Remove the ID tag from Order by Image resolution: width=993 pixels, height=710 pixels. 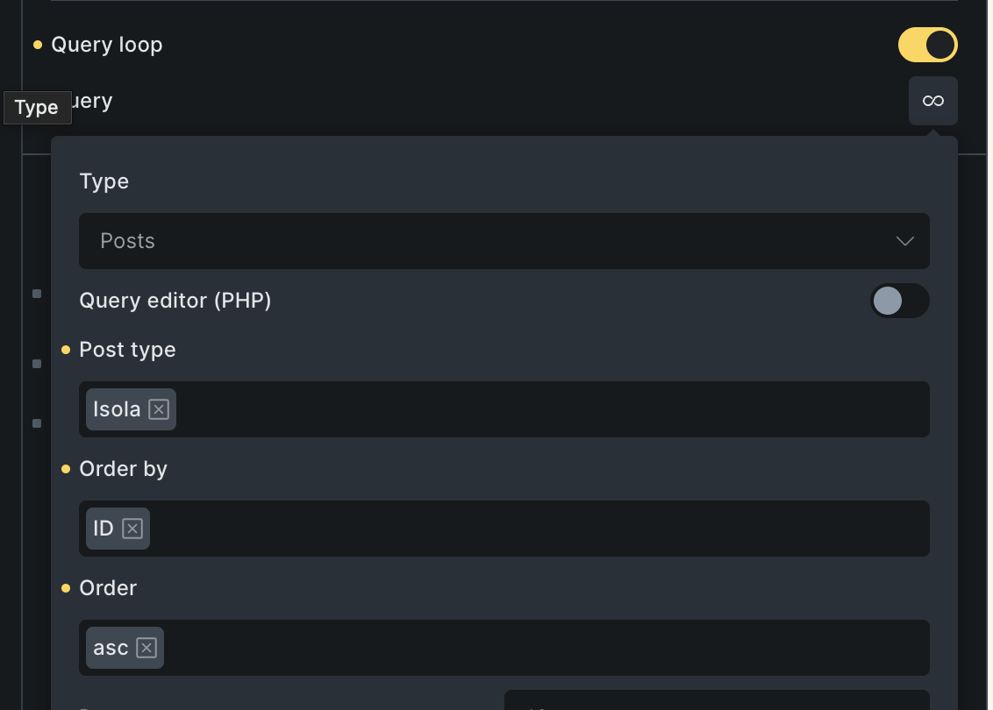(x=132, y=529)
